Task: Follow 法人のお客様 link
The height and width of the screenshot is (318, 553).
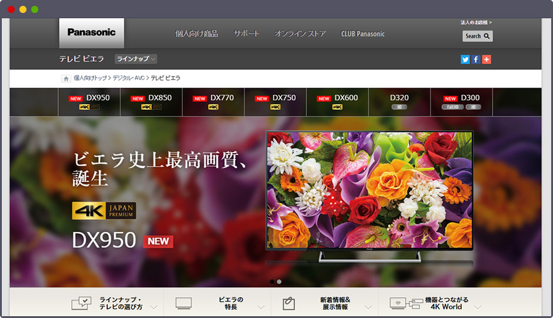Action: tap(476, 22)
